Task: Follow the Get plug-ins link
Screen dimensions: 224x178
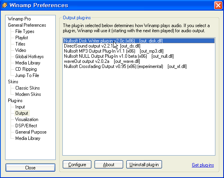Action: pyautogui.click(x=203, y=165)
